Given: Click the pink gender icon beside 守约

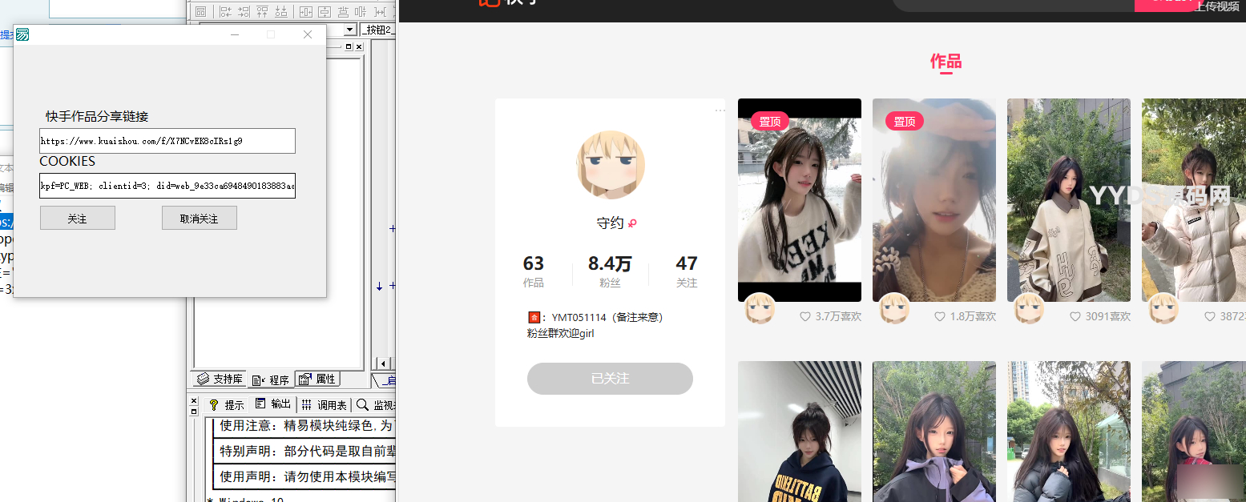Looking at the screenshot, I should tap(632, 223).
